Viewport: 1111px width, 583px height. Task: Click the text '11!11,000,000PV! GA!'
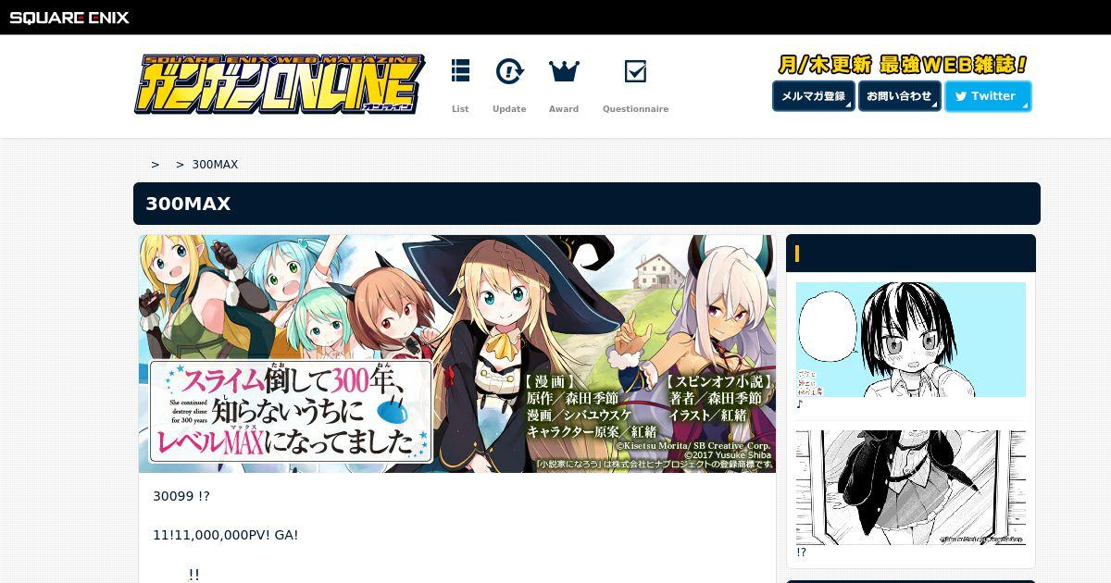[x=226, y=535]
